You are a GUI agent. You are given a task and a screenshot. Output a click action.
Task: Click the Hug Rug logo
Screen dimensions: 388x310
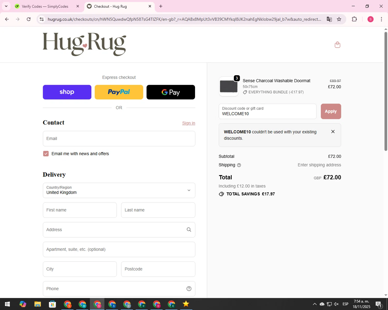pos(84,44)
